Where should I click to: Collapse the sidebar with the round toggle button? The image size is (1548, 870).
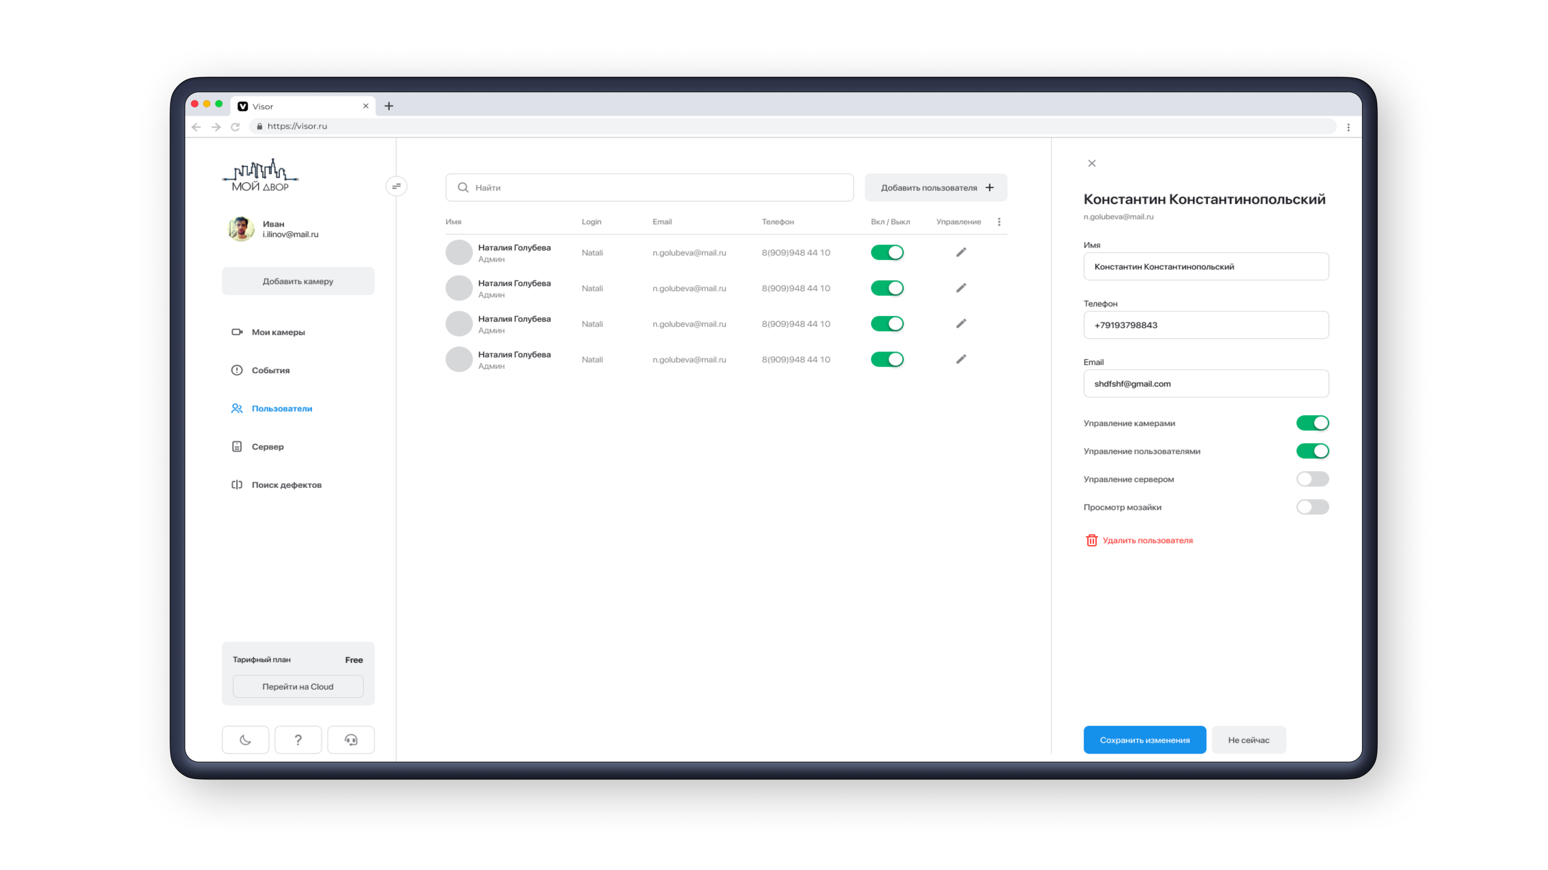[x=396, y=186]
